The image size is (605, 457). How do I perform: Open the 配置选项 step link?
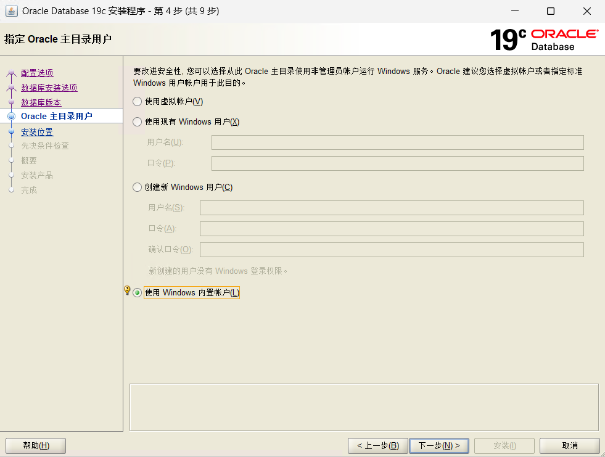38,73
